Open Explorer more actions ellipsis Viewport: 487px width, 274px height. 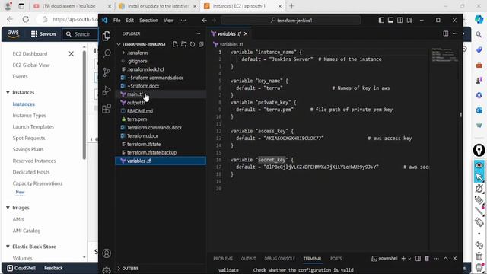(x=198, y=33)
